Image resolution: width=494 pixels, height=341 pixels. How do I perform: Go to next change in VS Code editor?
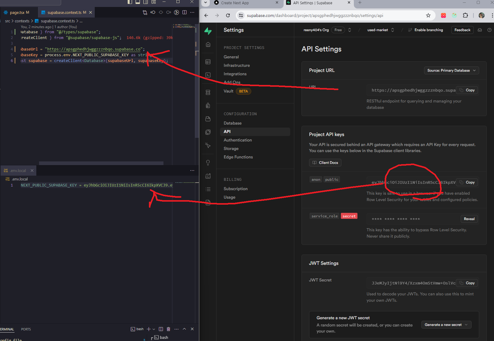[x=169, y=12]
